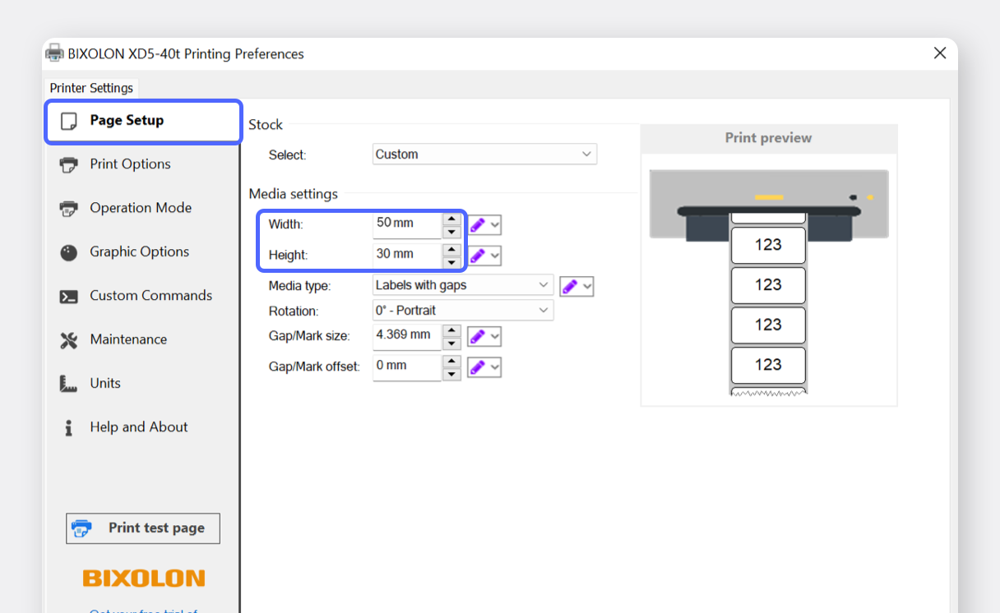Screen dimensions: 1000x613
Task: Open the pencil dropdown beside Width
Action: (x=495, y=225)
